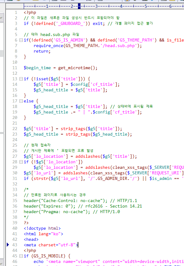Collapse the isset block on line 13
This screenshot has width=184, height=266.
21,79
